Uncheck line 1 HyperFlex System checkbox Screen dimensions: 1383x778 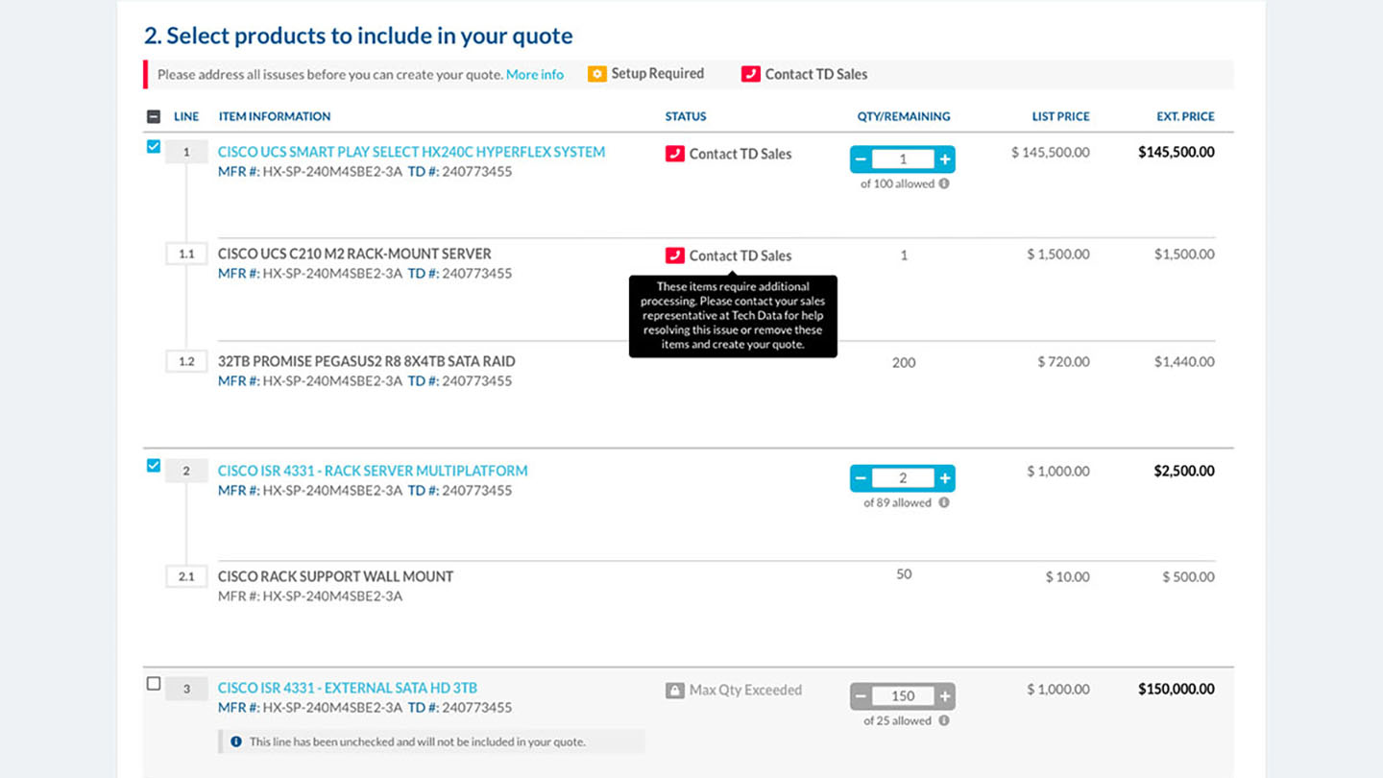click(154, 147)
